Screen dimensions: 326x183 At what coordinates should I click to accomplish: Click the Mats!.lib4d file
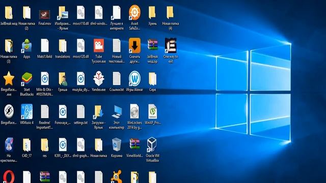(45, 46)
